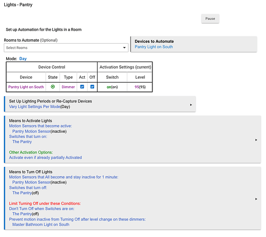The width and height of the screenshot is (266, 237).
Task: Click Other Activation Options heading
Action: click(31, 153)
